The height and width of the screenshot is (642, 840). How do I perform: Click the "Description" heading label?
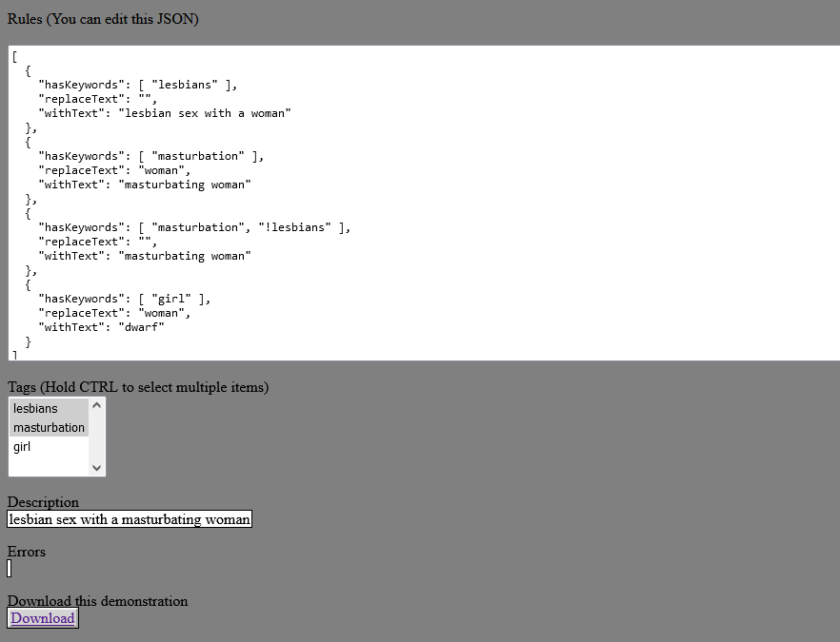[x=43, y=502]
